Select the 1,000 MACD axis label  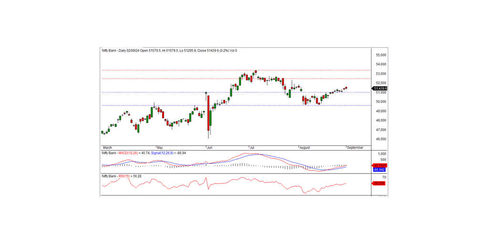pyautogui.click(x=382, y=154)
